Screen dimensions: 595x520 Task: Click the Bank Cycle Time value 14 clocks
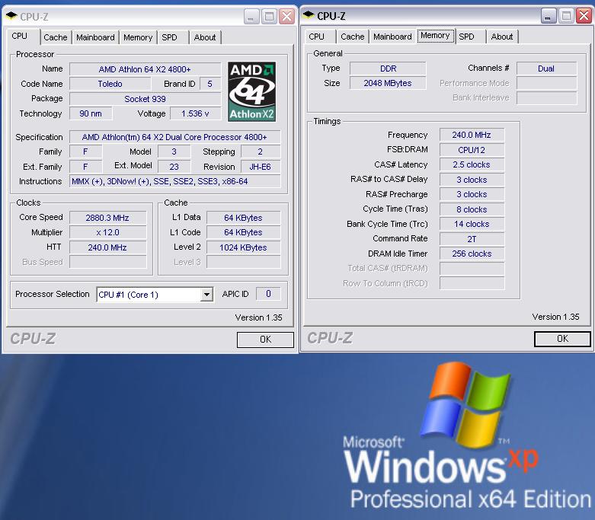pyautogui.click(x=472, y=224)
